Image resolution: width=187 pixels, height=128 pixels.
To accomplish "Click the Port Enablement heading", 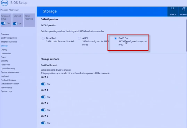I will pyautogui.click(x=49, y=65).
